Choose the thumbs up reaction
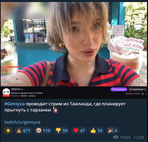This screenshot has width=148, height=142. pos(96,130)
